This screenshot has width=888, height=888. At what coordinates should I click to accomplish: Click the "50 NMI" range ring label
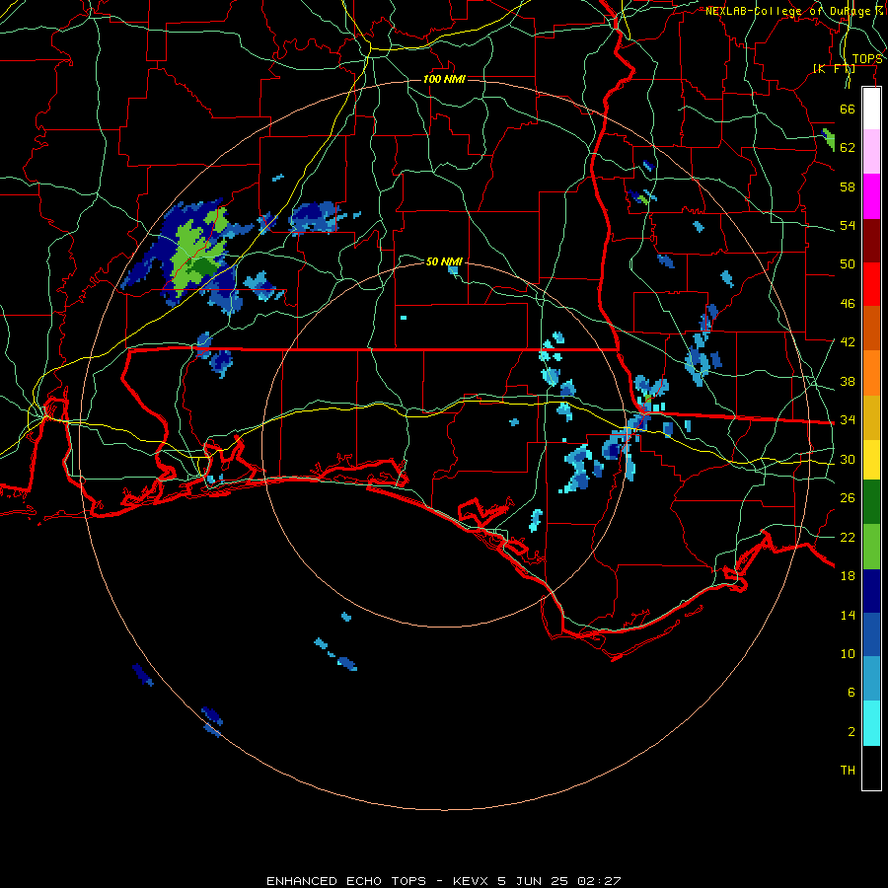[x=444, y=261]
